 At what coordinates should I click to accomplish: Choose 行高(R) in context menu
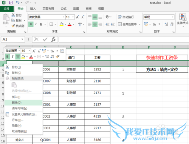23,120
